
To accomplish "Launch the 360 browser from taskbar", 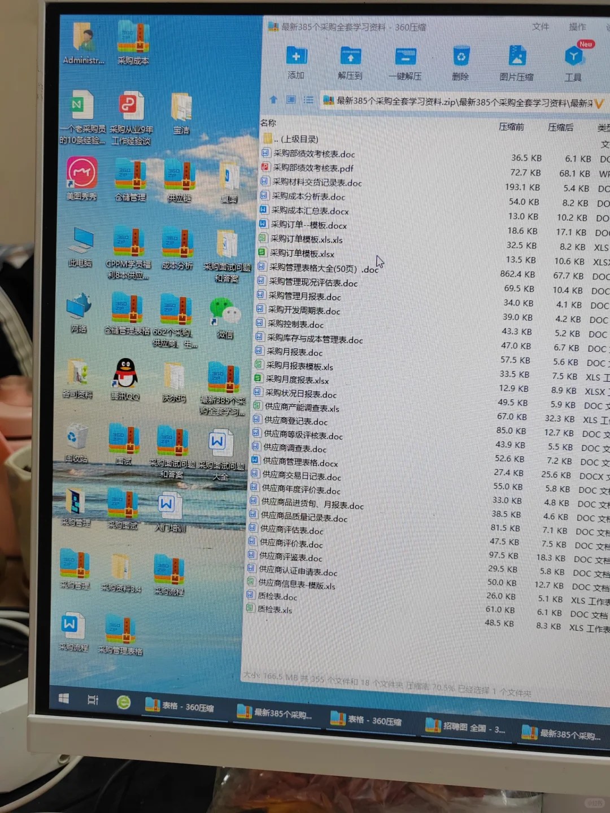I will [123, 703].
